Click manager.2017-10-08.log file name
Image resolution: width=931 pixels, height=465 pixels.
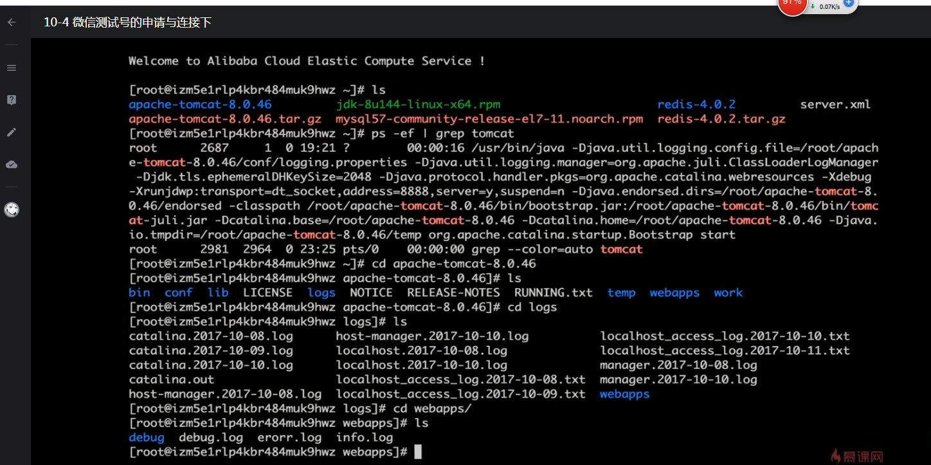pos(679,365)
